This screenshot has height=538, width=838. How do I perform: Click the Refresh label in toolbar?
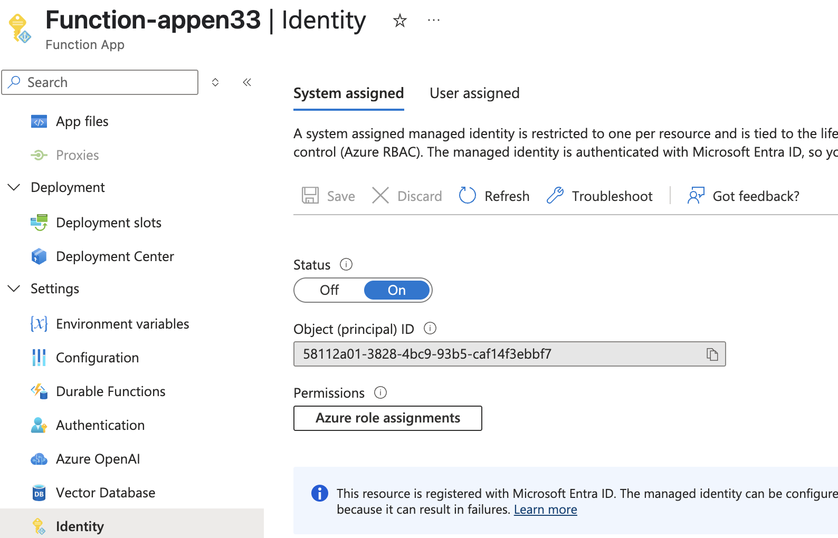507,196
